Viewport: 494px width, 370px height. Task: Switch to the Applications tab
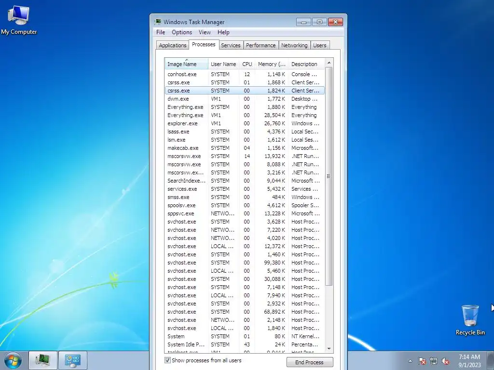tap(172, 45)
